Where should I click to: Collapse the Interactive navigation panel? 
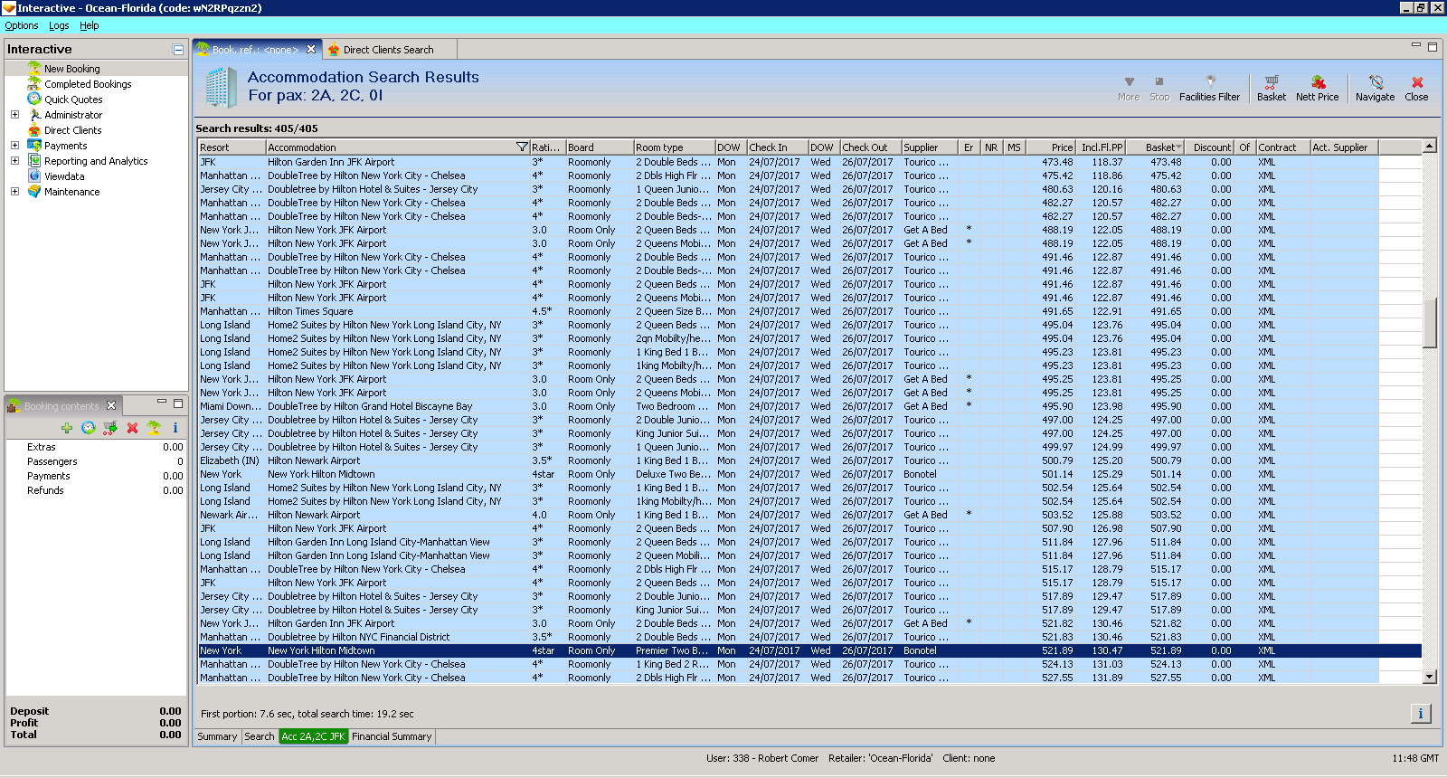(x=178, y=49)
